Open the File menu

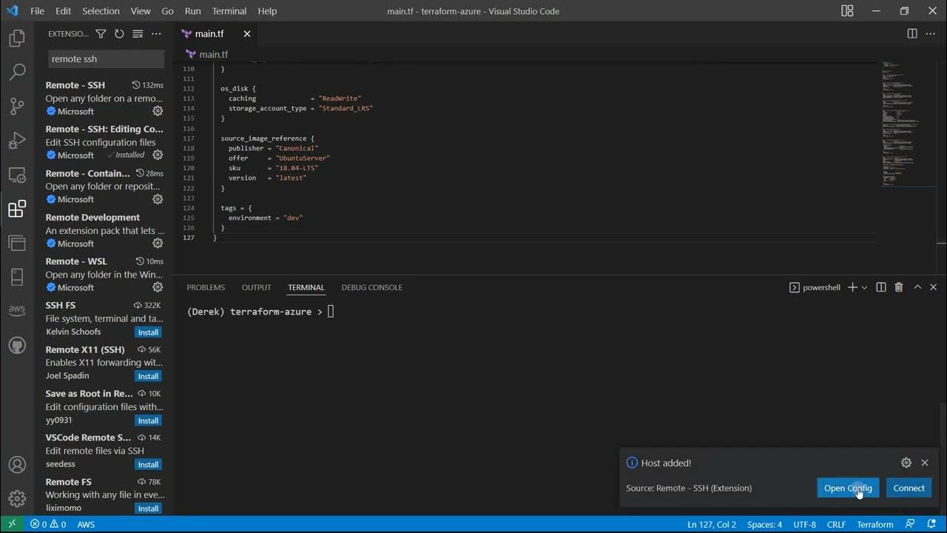[37, 11]
